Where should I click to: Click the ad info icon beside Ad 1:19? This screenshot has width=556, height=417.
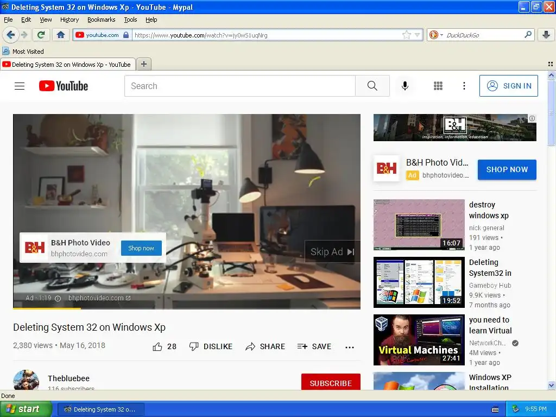point(58,299)
